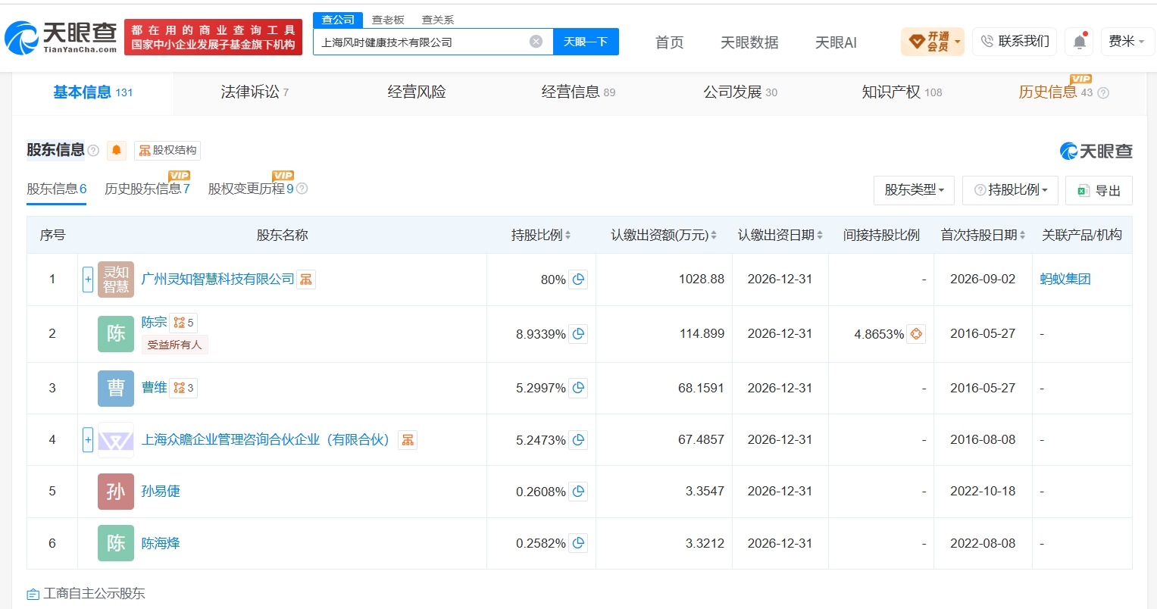
Task: Click the company name search input field
Action: pos(421,42)
